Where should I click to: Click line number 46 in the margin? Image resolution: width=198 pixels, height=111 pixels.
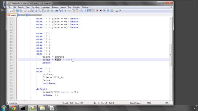coord(11,60)
